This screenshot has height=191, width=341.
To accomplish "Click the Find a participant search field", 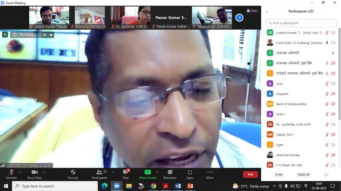I will point(301,23).
